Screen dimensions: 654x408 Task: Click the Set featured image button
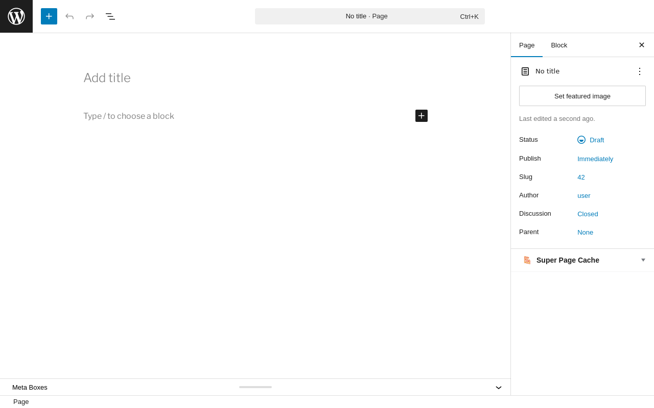click(582, 96)
